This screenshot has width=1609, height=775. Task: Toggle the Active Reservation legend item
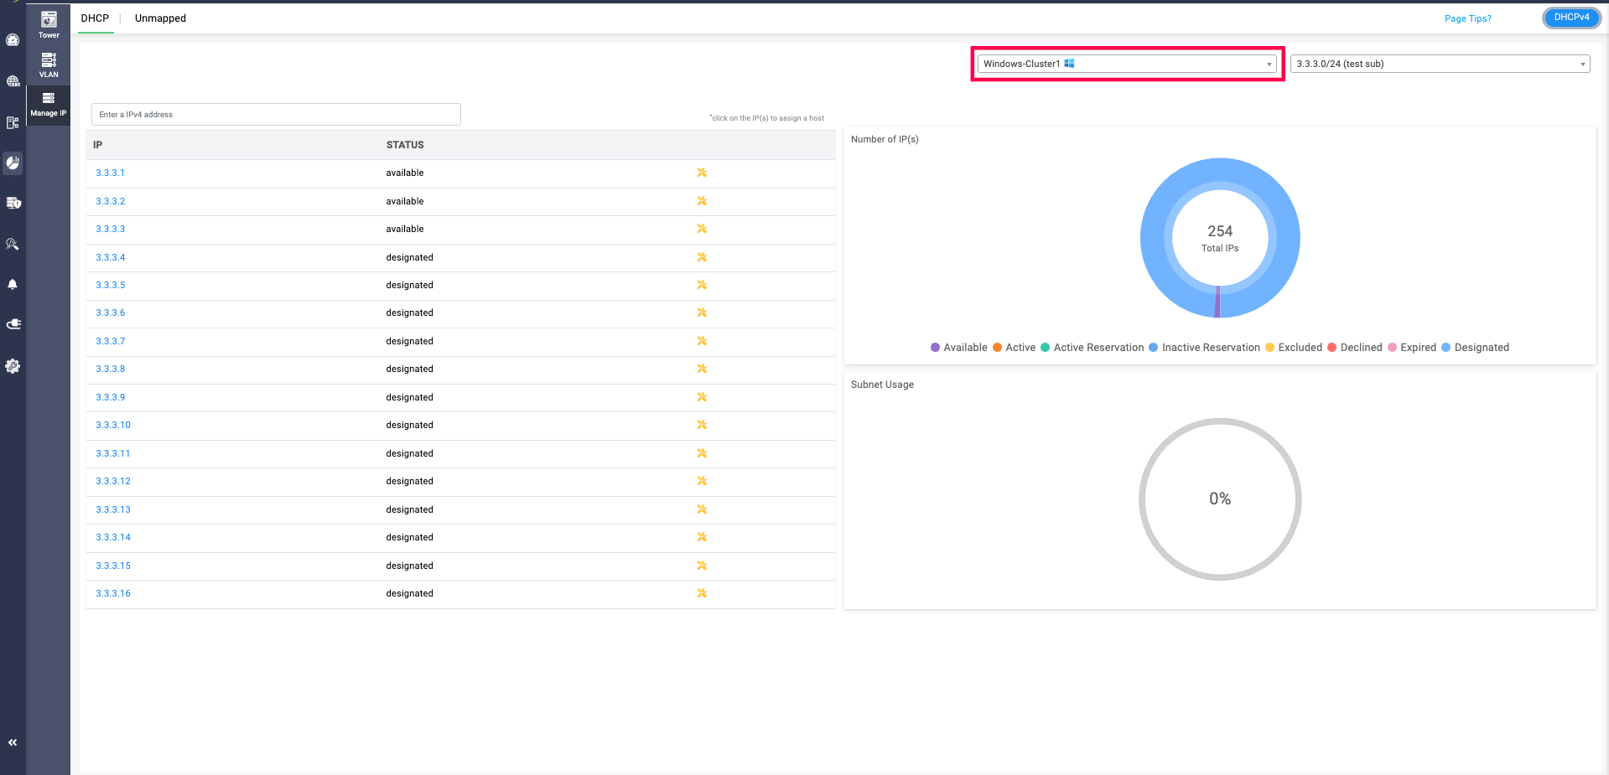click(x=1093, y=348)
